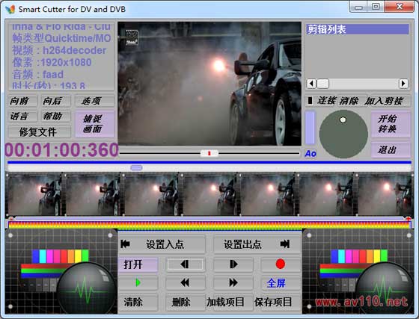Click the red record button
This screenshot has height=319, width=419.
281,264
